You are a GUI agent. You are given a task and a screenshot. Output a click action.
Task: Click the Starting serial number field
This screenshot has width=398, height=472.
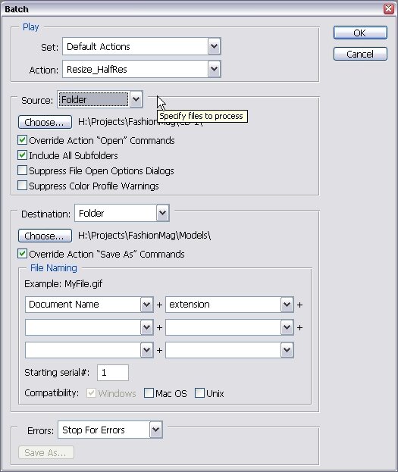point(113,373)
